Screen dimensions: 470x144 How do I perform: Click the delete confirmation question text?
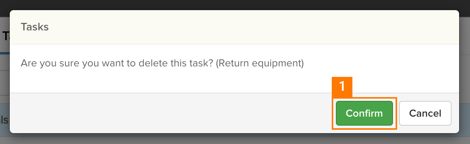pos(162,63)
